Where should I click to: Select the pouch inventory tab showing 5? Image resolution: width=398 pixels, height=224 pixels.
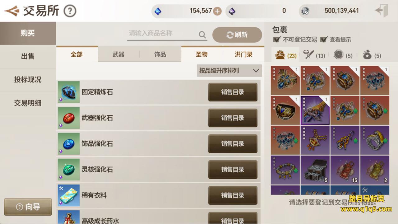point(372,55)
